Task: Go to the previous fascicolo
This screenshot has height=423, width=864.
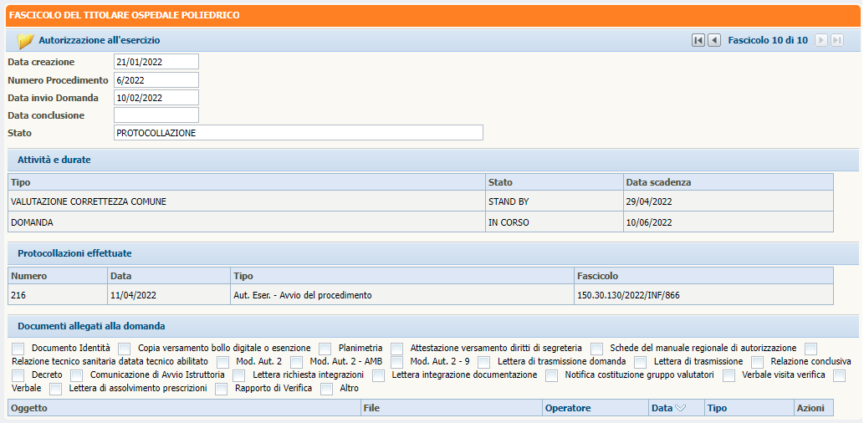Action: coord(714,40)
